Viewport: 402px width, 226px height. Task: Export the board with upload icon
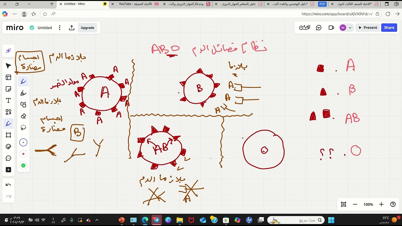(72, 28)
